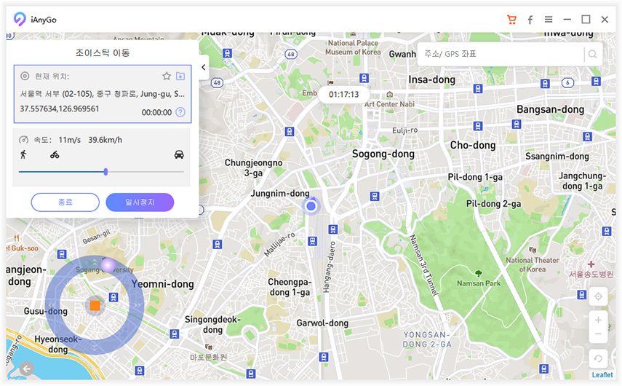Viewport: 622px width, 386px height.
Task: Click the reset/undo map icon
Action: pos(598,358)
